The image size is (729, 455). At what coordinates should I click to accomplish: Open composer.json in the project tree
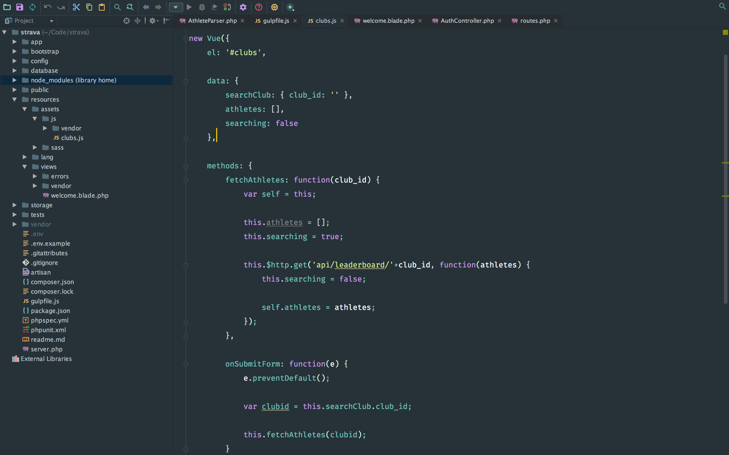52,282
